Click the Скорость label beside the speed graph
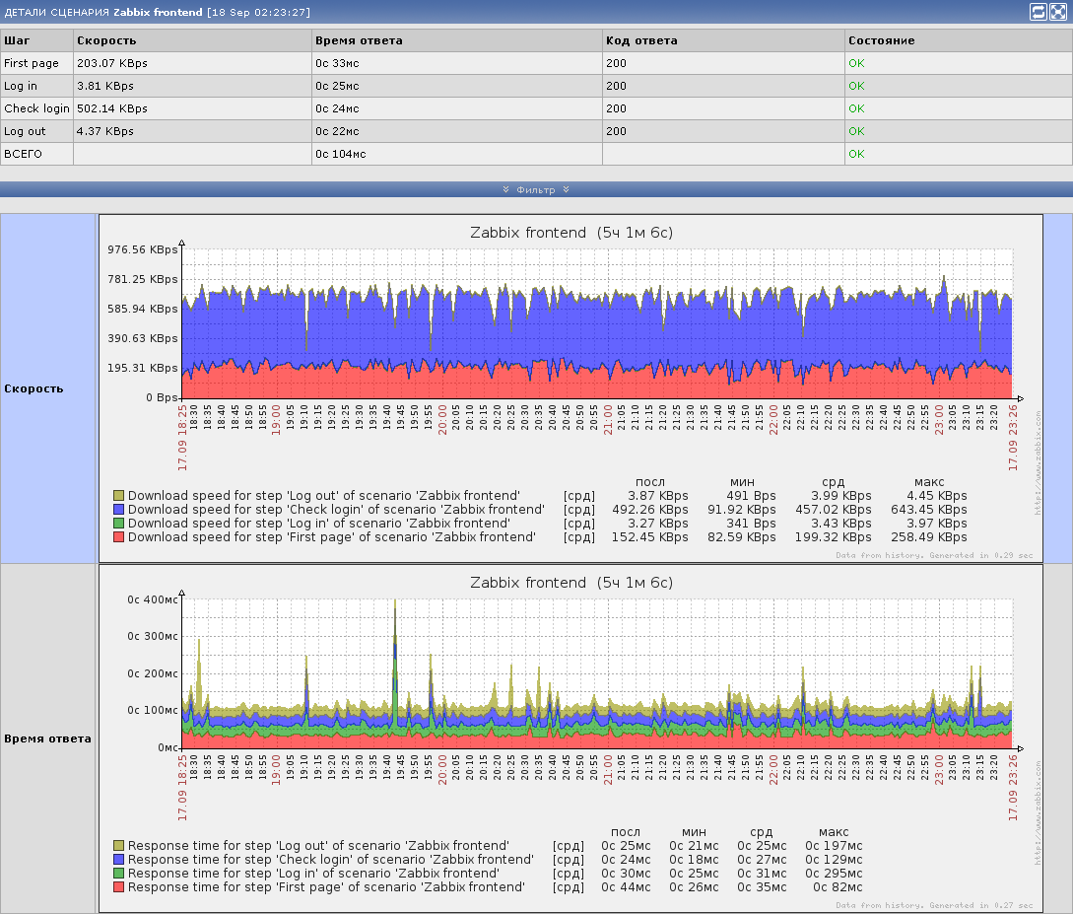 pos(34,388)
